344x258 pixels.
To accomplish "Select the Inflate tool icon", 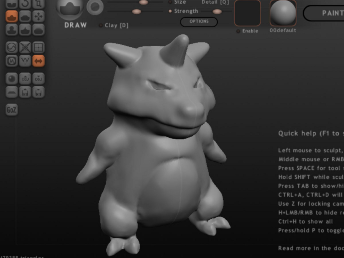I will (x=12, y=30).
